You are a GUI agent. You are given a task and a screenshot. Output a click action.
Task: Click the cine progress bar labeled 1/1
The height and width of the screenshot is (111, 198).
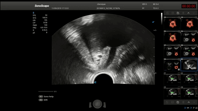tap(46, 92)
